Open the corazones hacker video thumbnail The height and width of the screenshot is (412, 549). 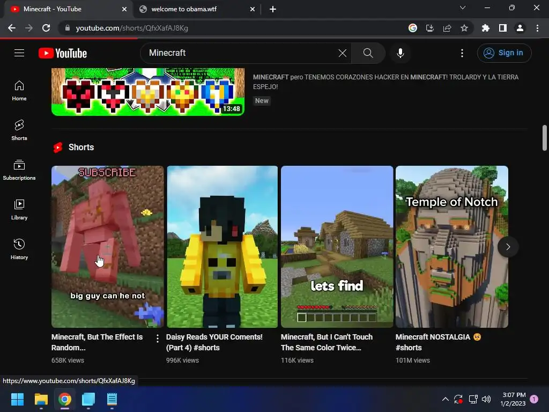(148, 92)
